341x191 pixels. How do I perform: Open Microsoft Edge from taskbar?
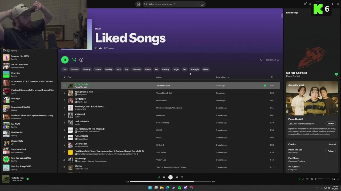tap(168, 188)
